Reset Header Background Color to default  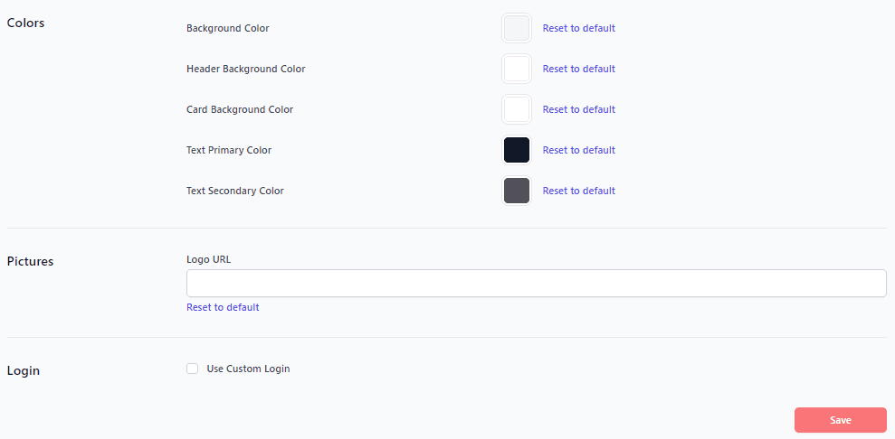coord(578,69)
